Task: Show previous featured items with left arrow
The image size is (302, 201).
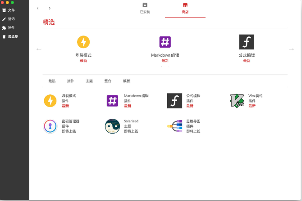Action: 39,49
